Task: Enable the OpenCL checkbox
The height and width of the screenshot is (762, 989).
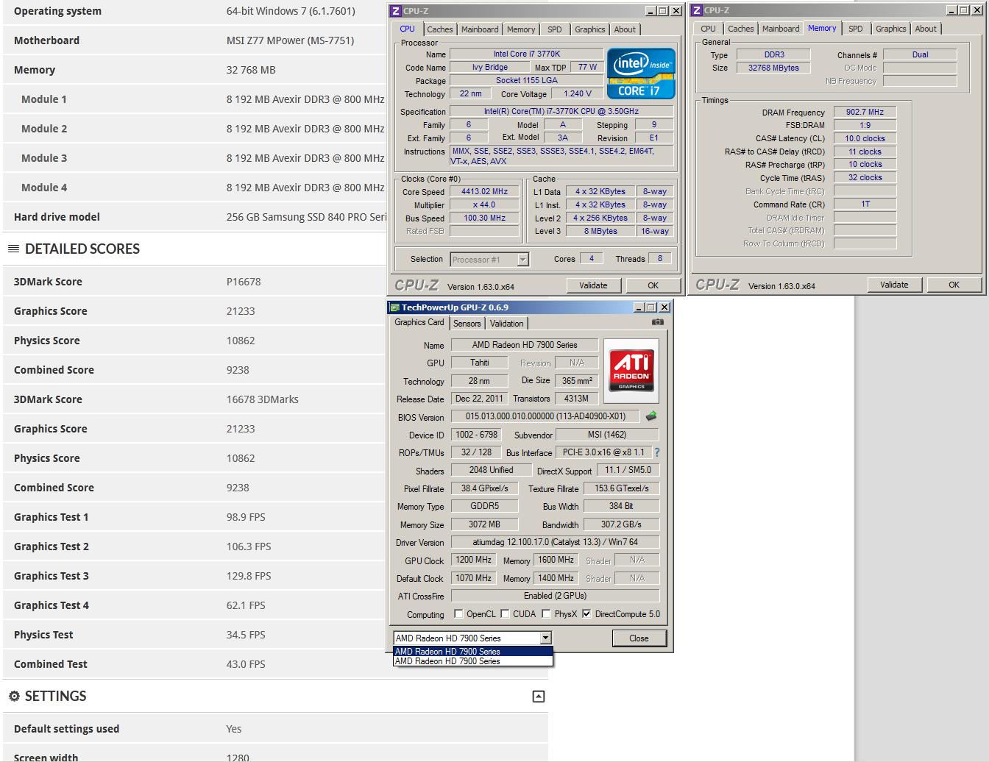Action: point(458,613)
